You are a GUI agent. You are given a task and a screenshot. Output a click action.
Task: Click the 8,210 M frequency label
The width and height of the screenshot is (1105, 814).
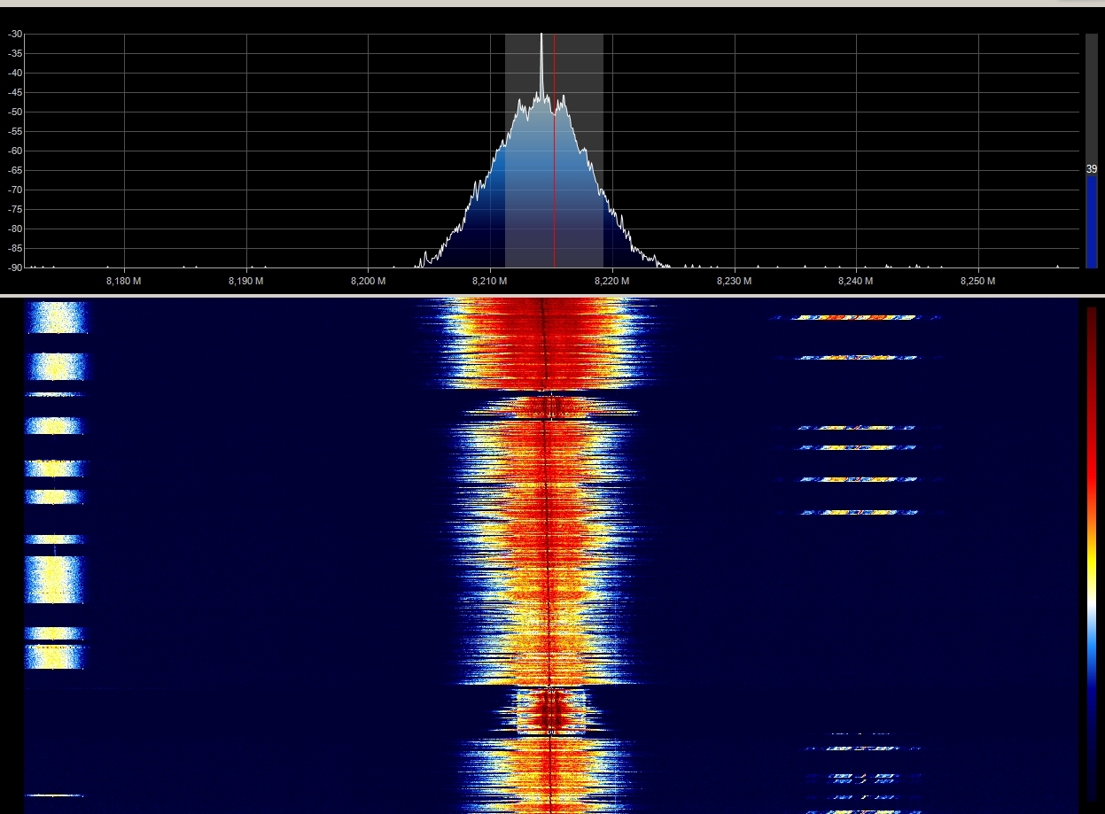(490, 282)
